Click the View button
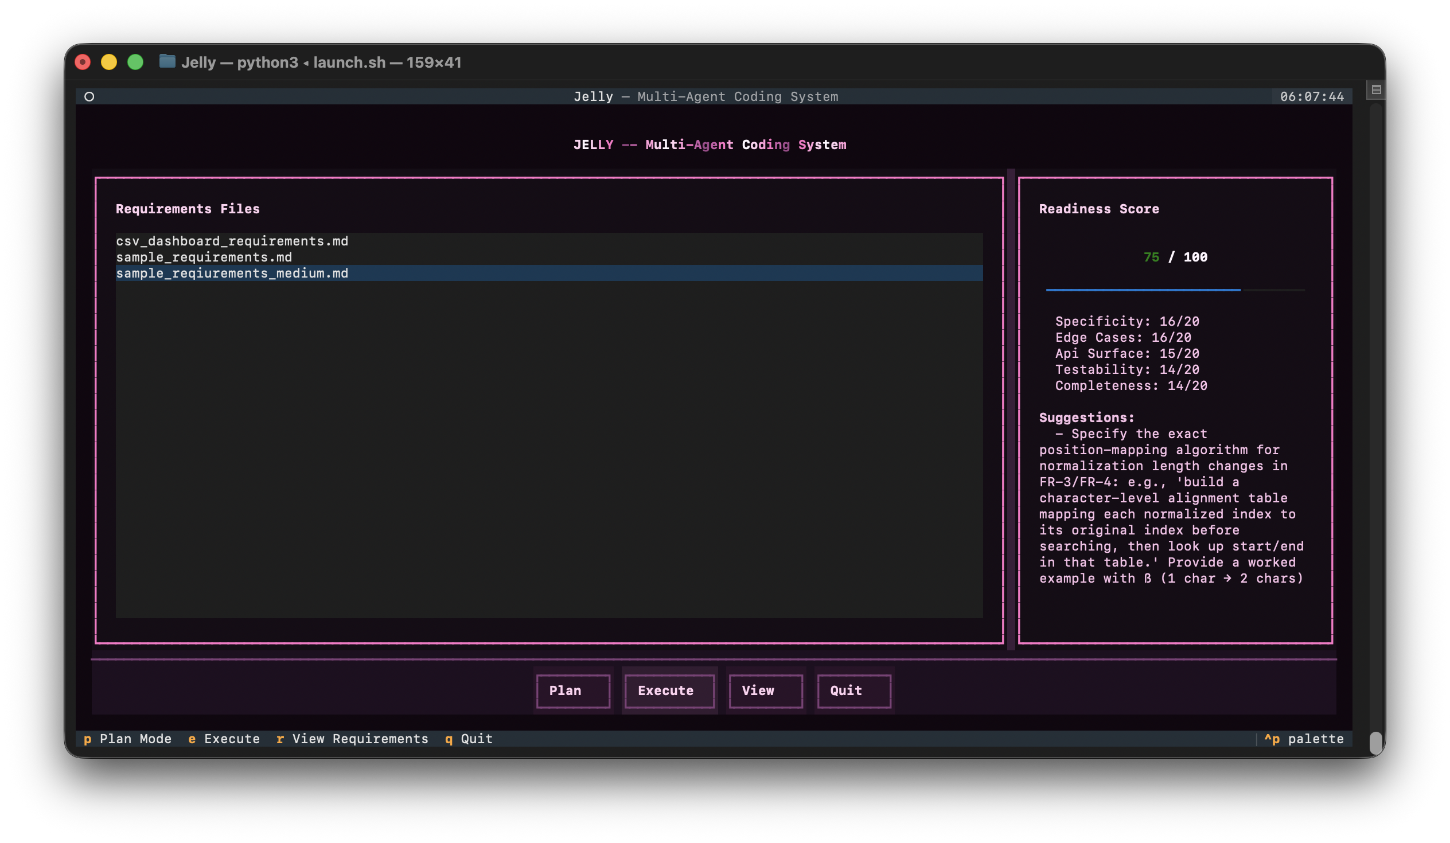The image size is (1450, 843). pos(765,690)
